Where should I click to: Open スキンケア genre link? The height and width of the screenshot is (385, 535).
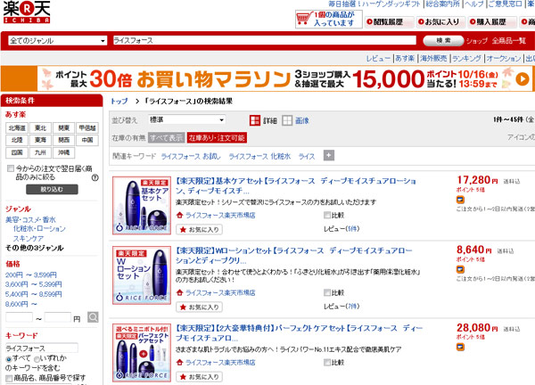[29, 238]
